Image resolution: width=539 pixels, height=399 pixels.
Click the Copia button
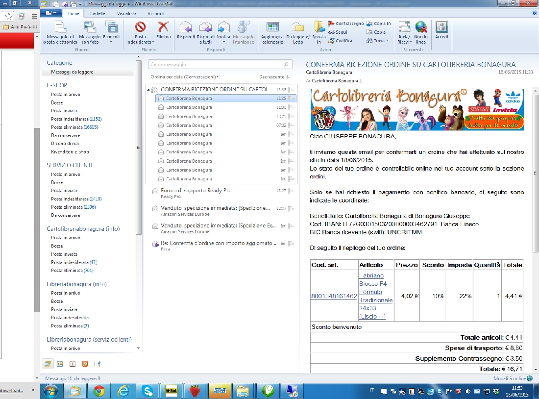tap(376, 32)
